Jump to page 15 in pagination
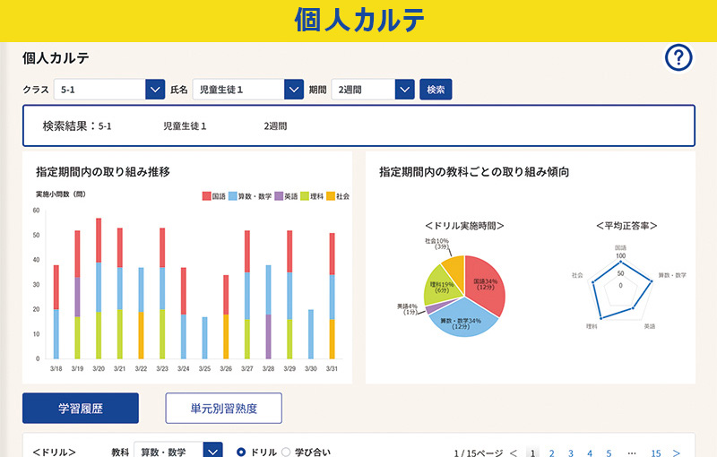Screen dimensions: 717x457 pos(656,453)
